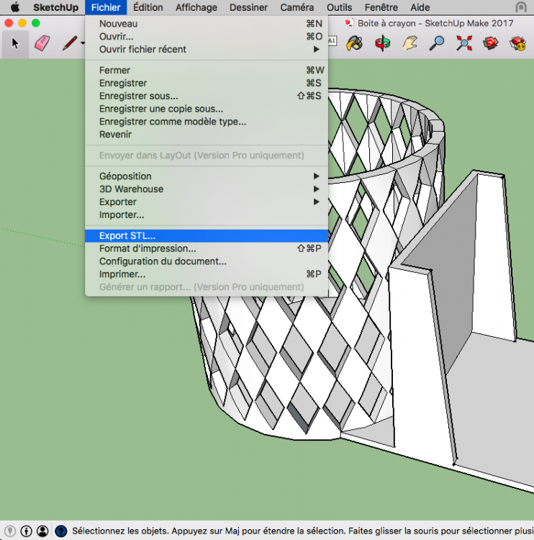Select Enregistrer comme modèle type...

pyautogui.click(x=207, y=122)
